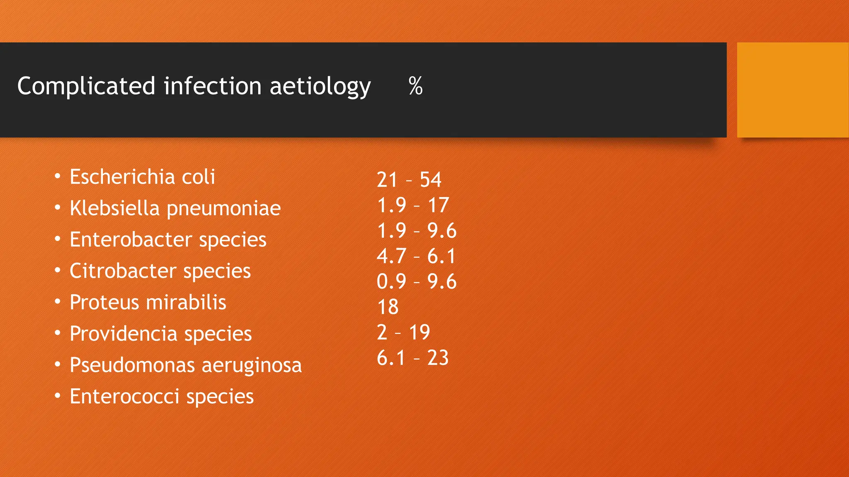Click the "2 – 19" percentage range
This screenshot has width=849, height=477.
click(403, 332)
